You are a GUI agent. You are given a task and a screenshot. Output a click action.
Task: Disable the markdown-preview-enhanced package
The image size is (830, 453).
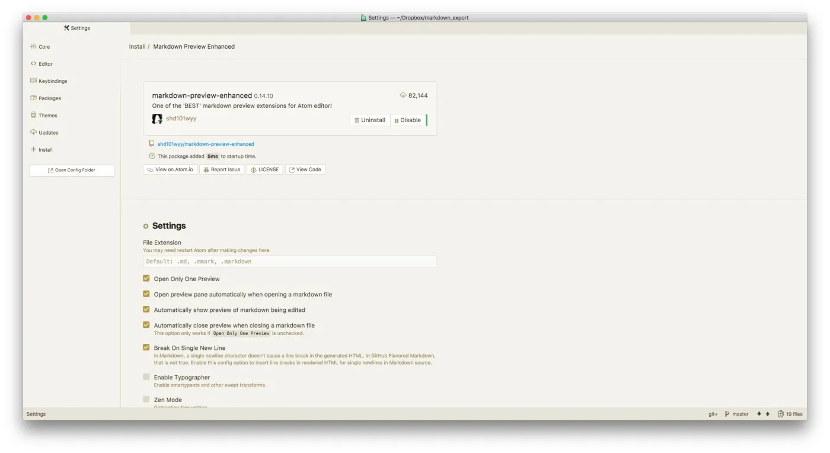pyautogui.click(x=408, y=120)
